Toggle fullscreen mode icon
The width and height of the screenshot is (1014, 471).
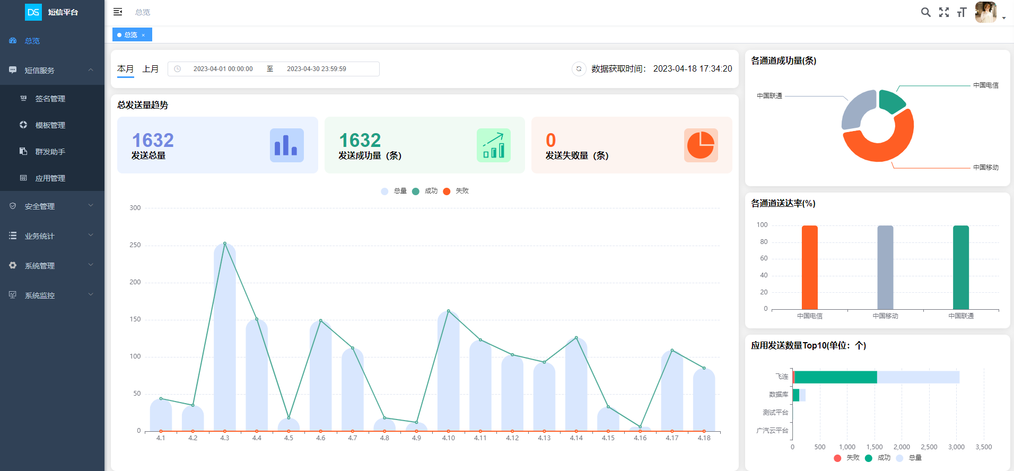point(944,12)
